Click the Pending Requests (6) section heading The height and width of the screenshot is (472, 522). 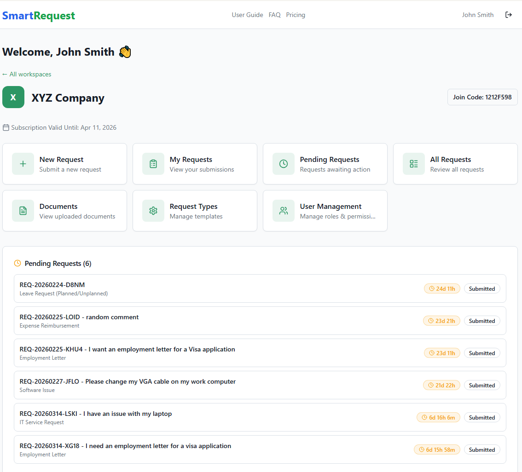[x=58, y=264]
